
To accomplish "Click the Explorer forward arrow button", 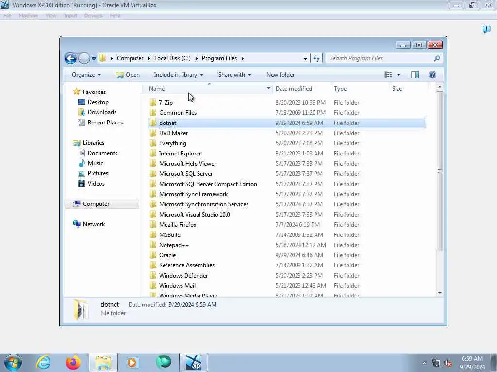I will point(84,58).
